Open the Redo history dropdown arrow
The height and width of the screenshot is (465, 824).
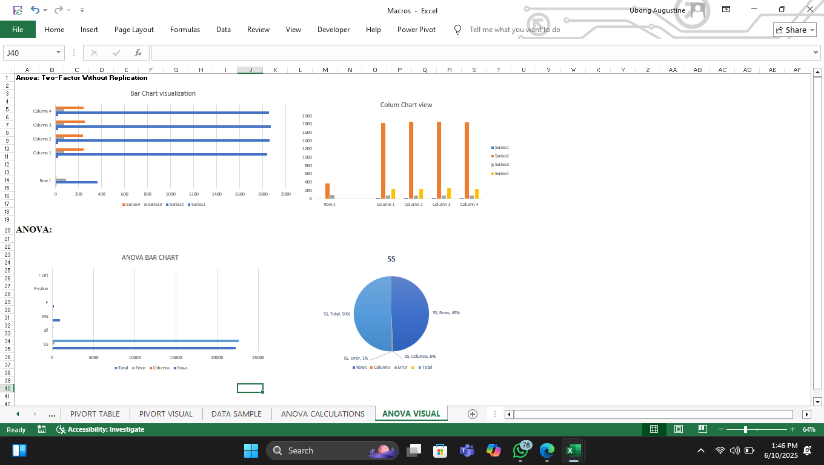pyautogui.click(x=69, y=10)
